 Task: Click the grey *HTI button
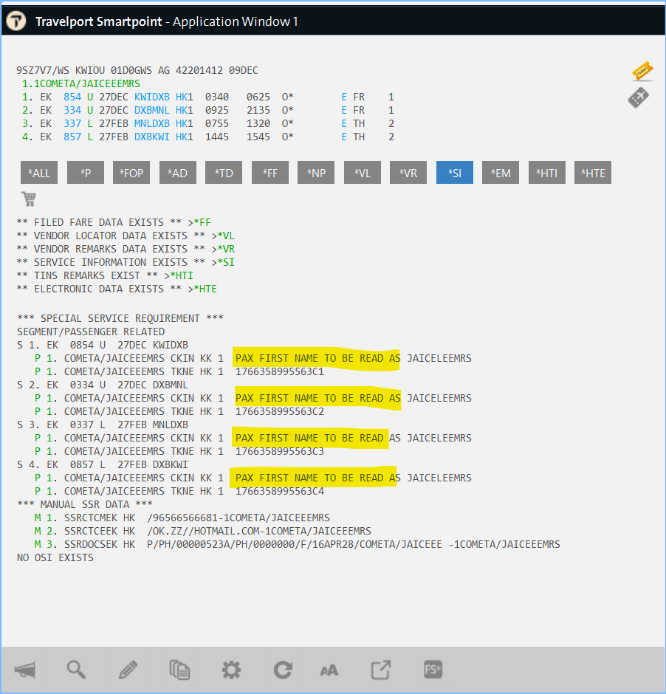pos(547,173)
